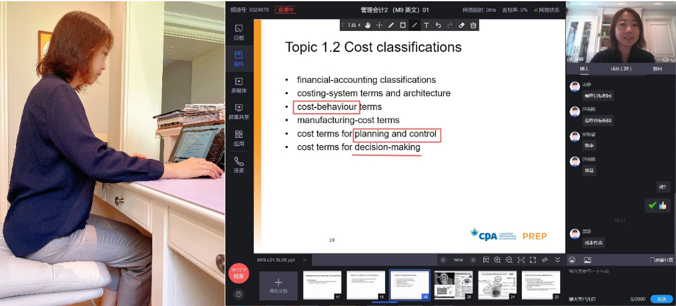Collapse the annotation toolbar with the arrow
Viewport: 676px width, 306px height.
click(359, 25)
